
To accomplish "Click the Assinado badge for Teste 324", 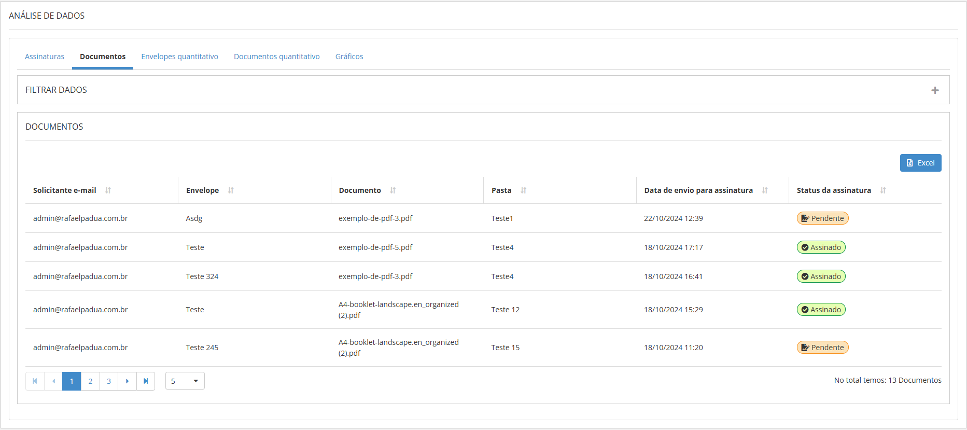I will click(x=821, y=276).
